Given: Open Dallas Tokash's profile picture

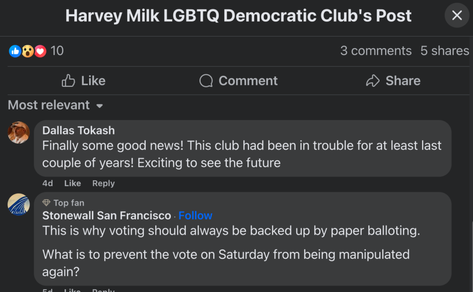Looking at the screenshot, I should click(x=18, y=133).
